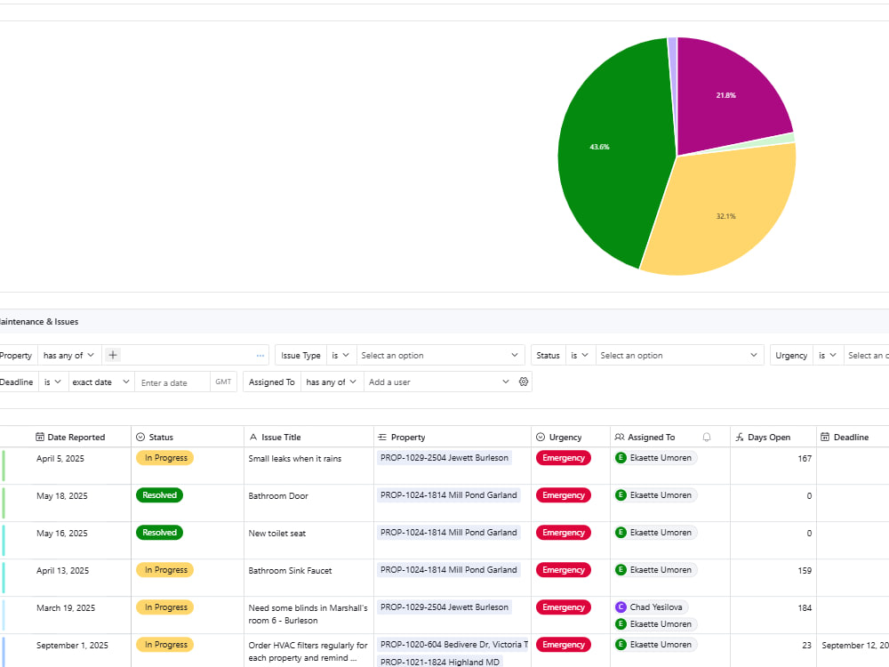Open the filter settings gear icon
The height and width of the screenshot is (667, 889).
[x=524, y=382]
